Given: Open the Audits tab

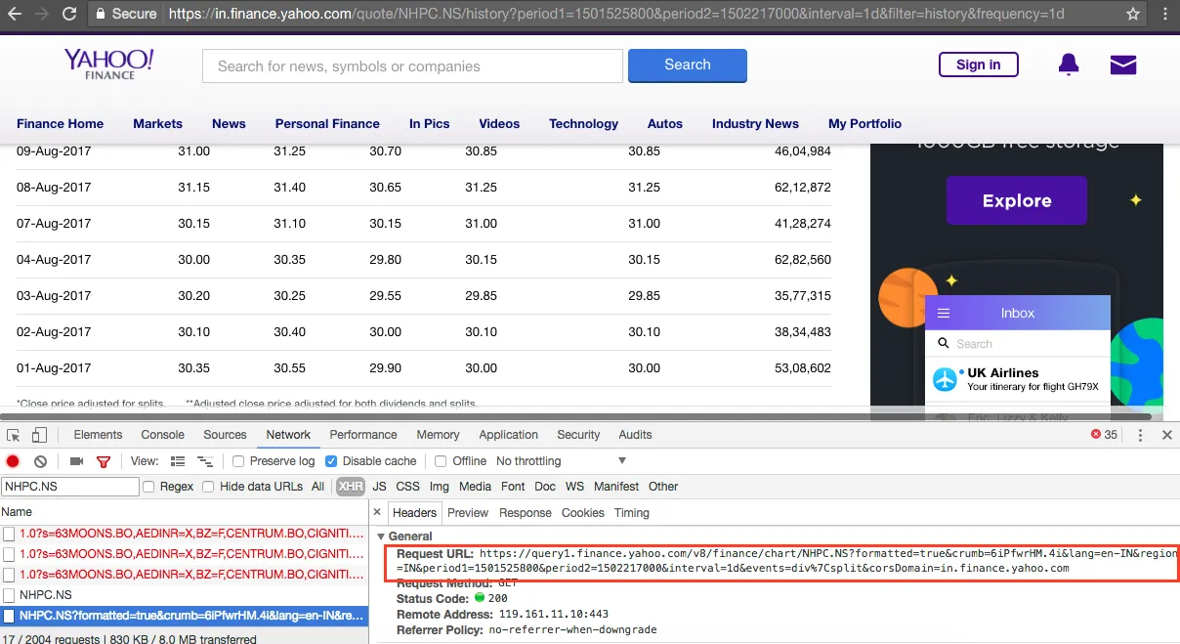Looking at the screenshot, I should point(635,435).
